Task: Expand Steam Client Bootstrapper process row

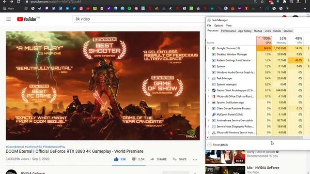Action: coord(208,90)
